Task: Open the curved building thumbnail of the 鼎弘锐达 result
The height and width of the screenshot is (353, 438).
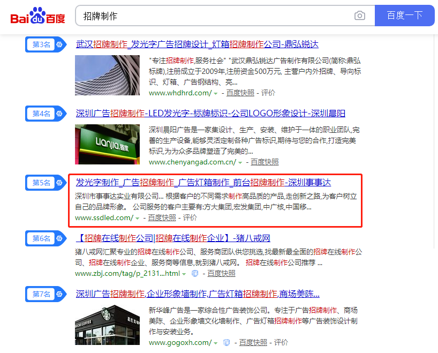Action: (x=107, y=75)
